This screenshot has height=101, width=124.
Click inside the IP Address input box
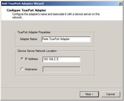tap(61, 59)
